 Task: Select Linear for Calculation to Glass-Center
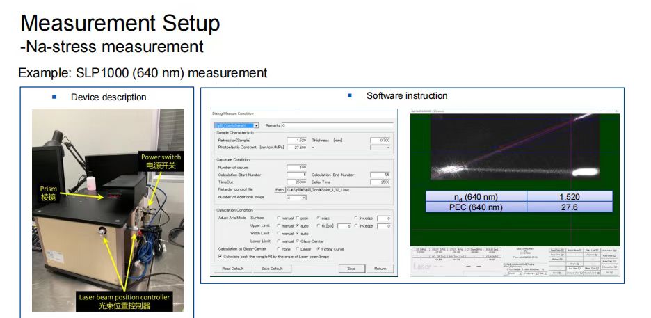point(297,248)
